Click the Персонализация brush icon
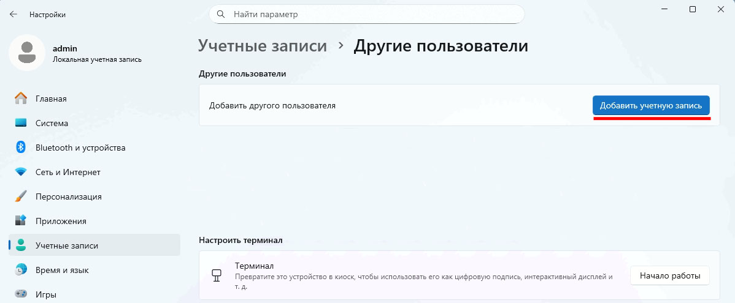Viewport: 735px width, 303px height. coord(21,196)
